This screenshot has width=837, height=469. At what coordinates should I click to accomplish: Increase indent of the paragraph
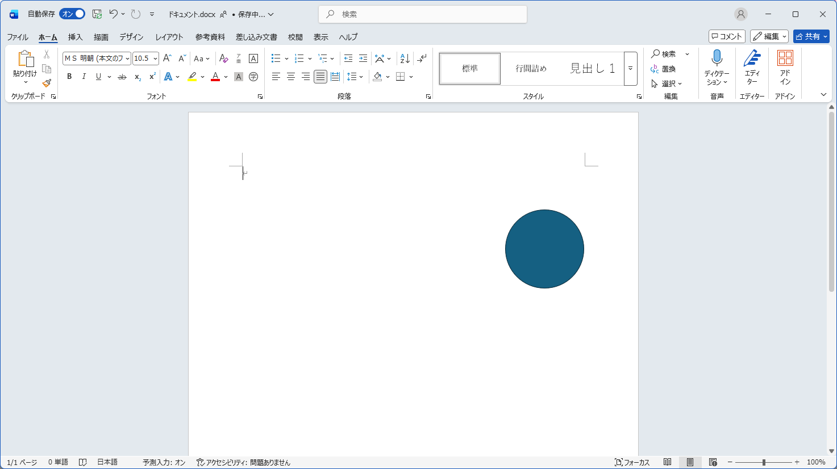pyautogui.click(x=363, y=58)
